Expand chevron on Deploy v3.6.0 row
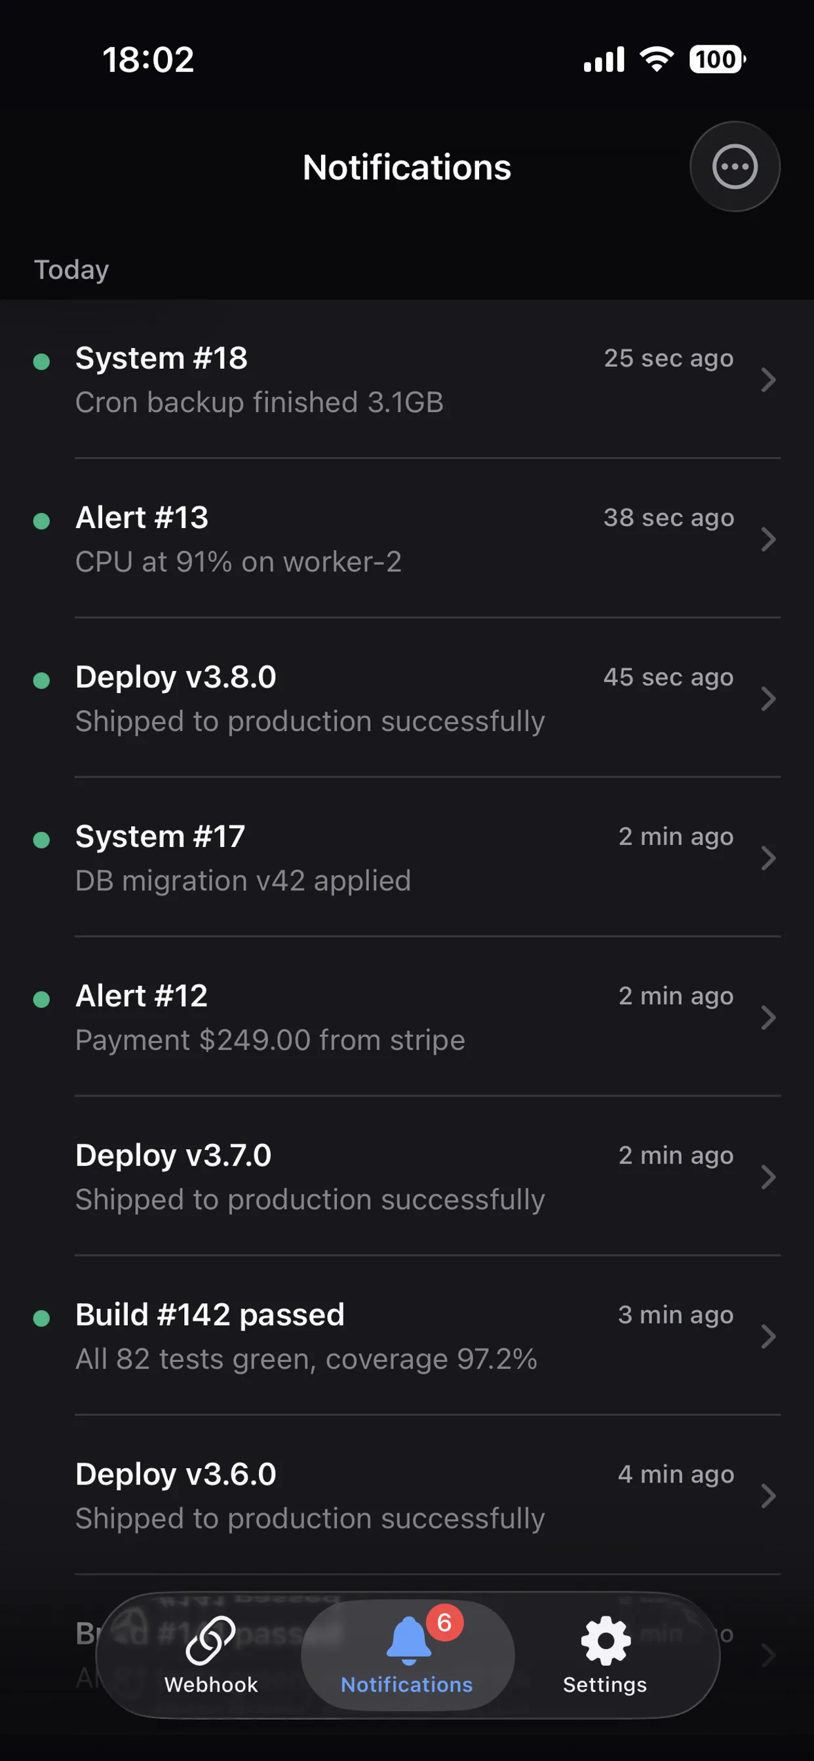 (x=767, y=1496)
